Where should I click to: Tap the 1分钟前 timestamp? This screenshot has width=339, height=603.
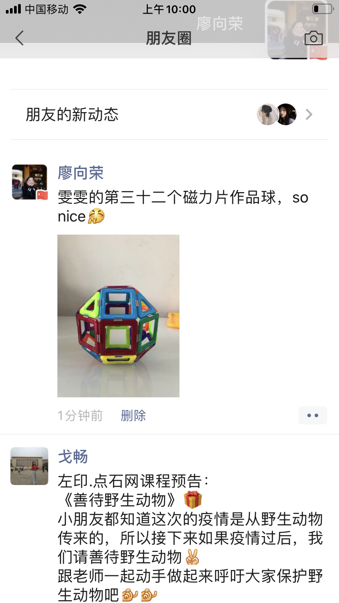[x=80, y=415]
